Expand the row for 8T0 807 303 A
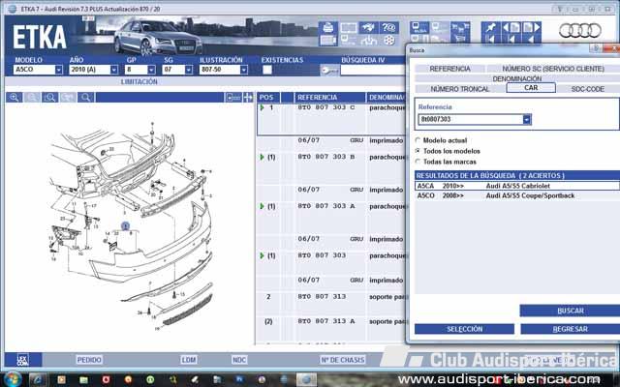This screenshot has height=387, width=620. pyautogui.click(x=262, y=206)
